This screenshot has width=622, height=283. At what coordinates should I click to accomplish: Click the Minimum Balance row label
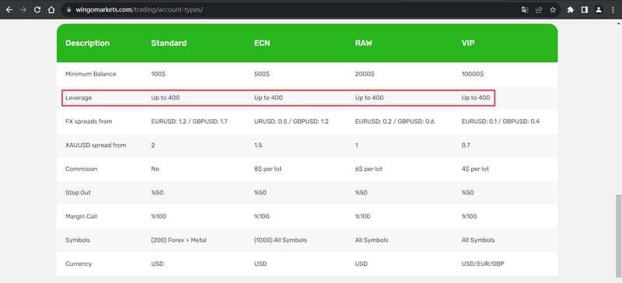coord(91,74)
